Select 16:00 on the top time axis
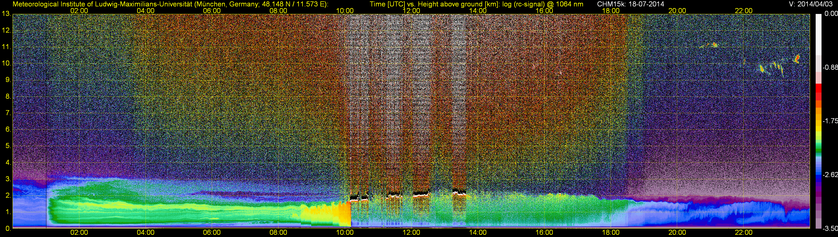Screen dimensions: 838x237 [544, 11]
